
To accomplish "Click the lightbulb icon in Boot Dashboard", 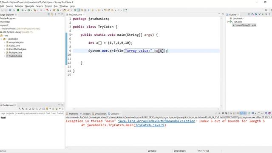I will 47,109.
